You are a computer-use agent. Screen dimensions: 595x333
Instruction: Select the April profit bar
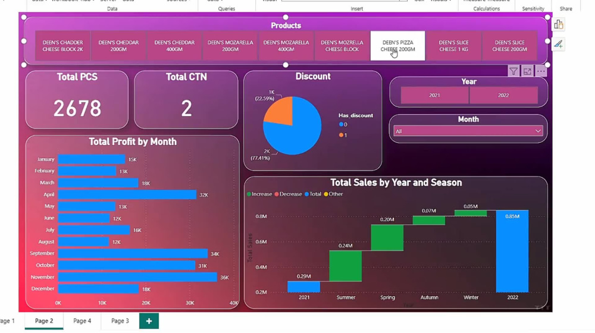127,194
